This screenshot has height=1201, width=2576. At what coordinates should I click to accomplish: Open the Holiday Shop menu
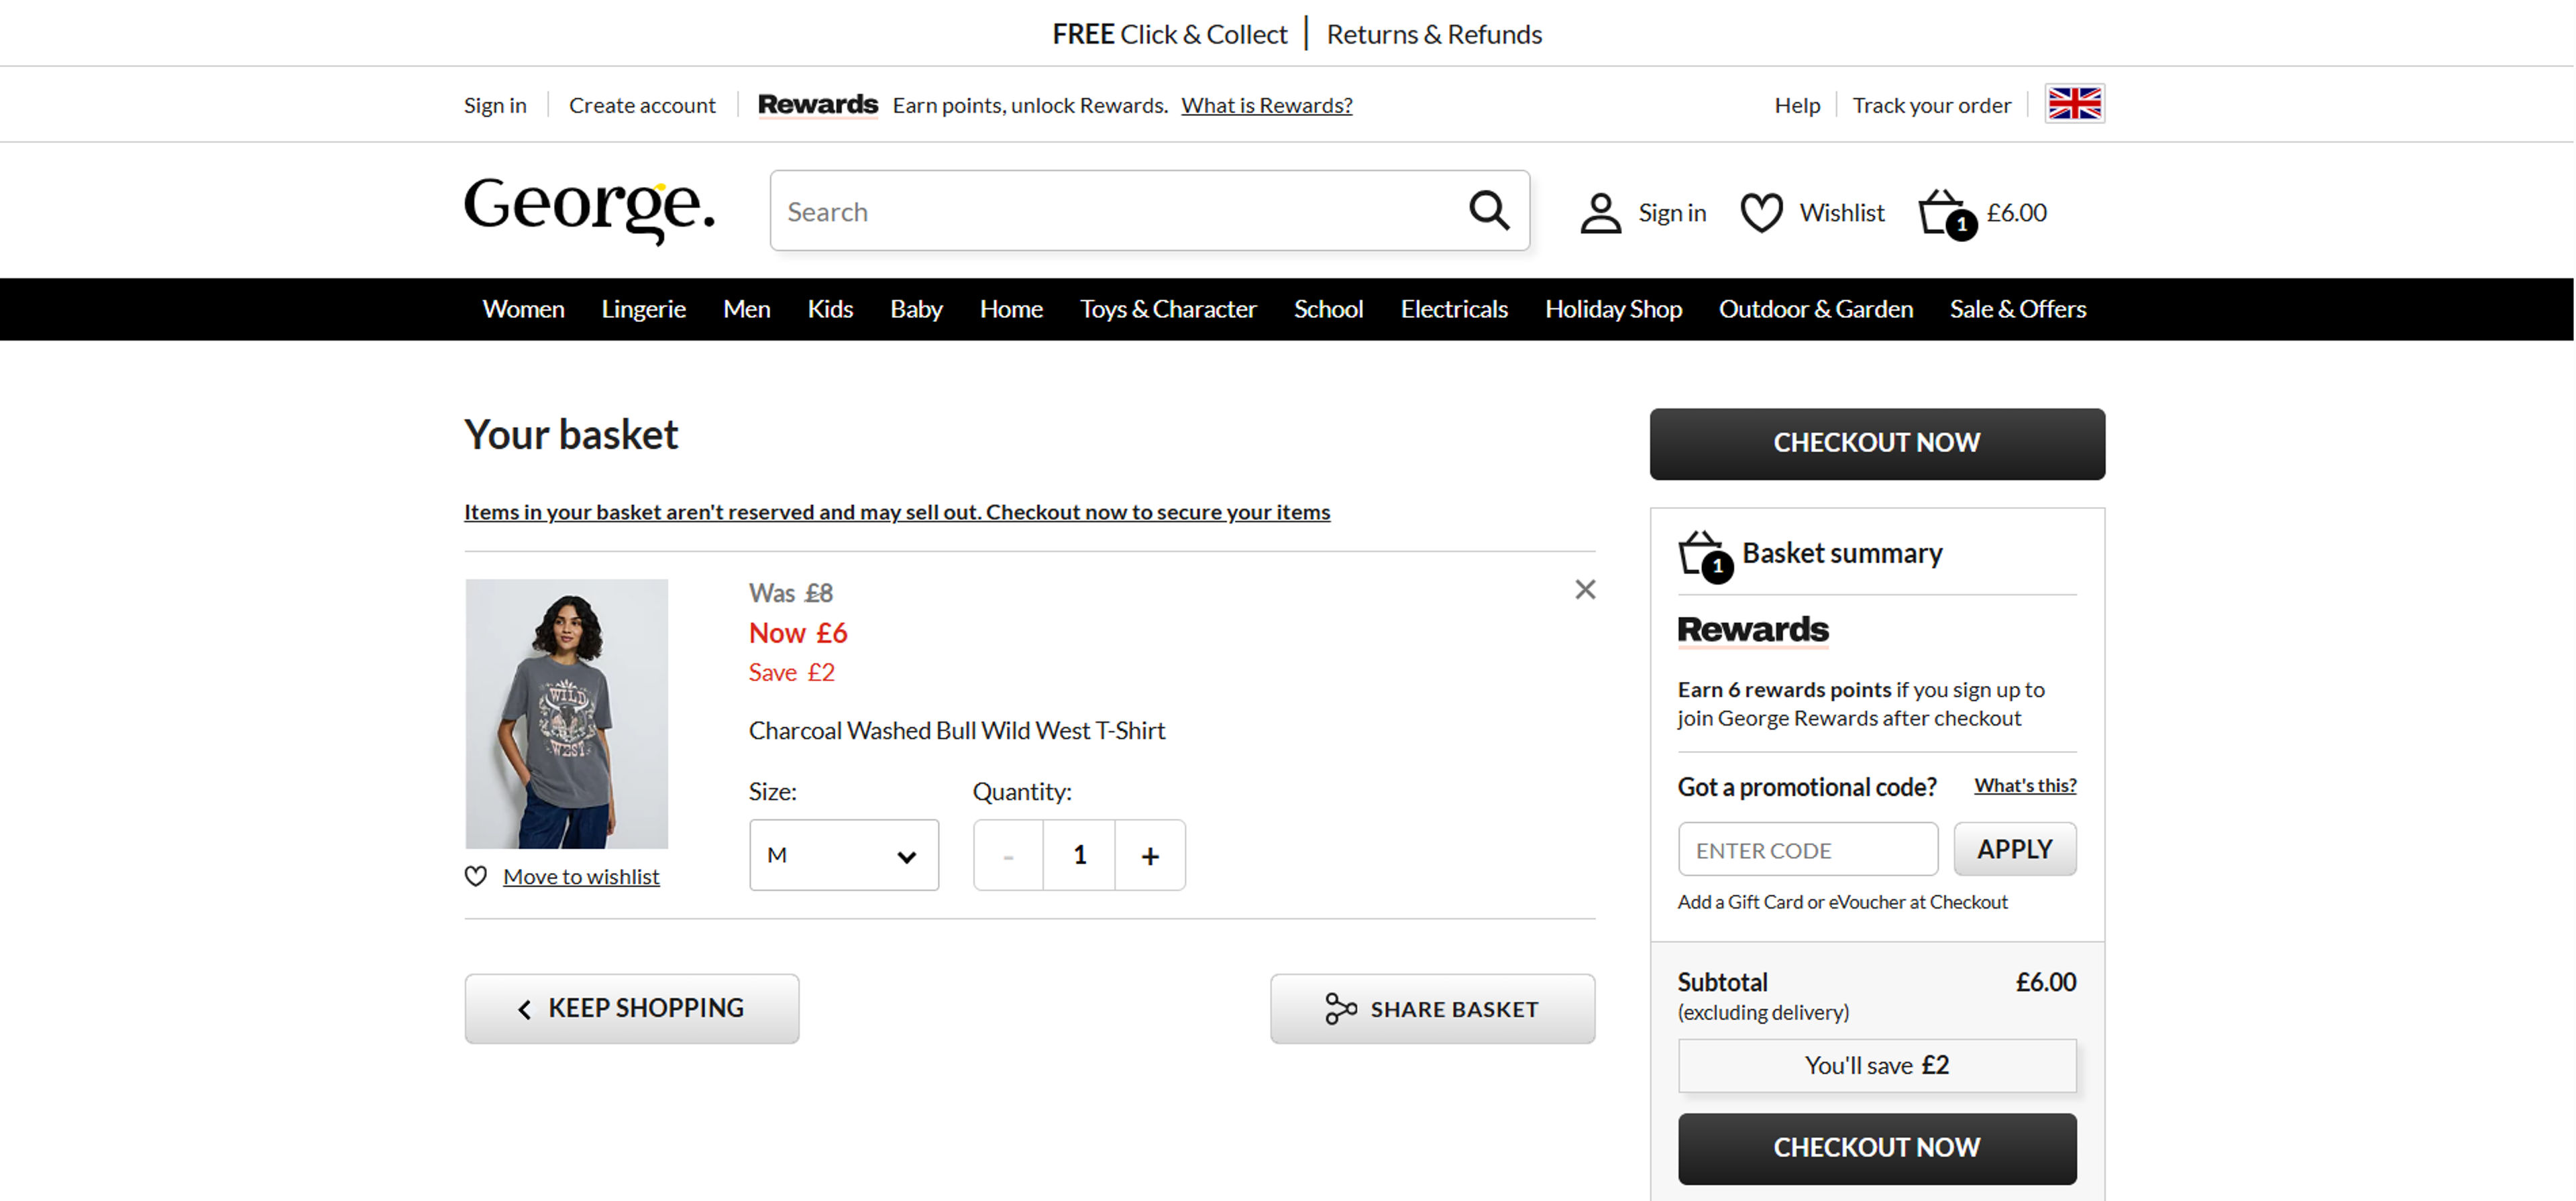click(1613, 310)
